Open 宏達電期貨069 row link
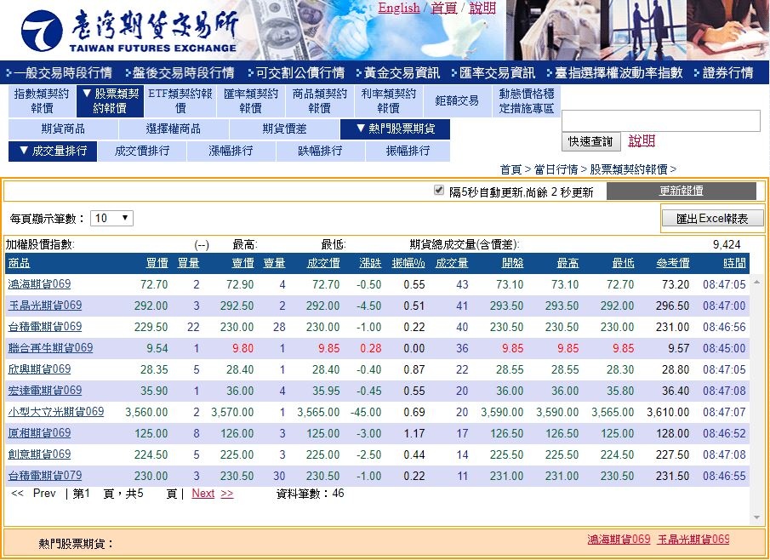Screen dimensions: 770x560 pos(45,391)
